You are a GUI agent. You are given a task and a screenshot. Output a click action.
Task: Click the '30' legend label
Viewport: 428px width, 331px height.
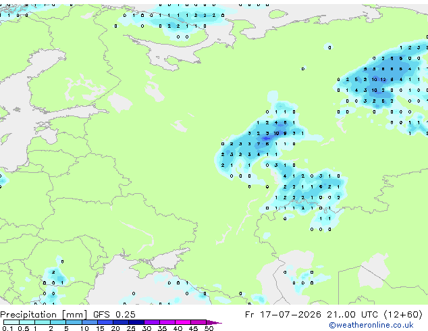[x=146, y=328]
